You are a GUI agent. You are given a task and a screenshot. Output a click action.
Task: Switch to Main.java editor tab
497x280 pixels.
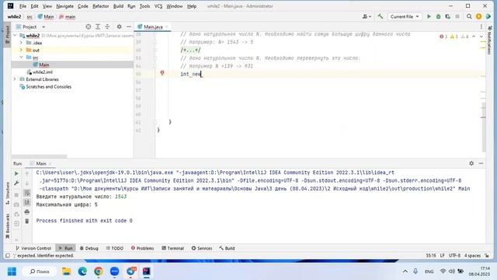pos(153,27)
